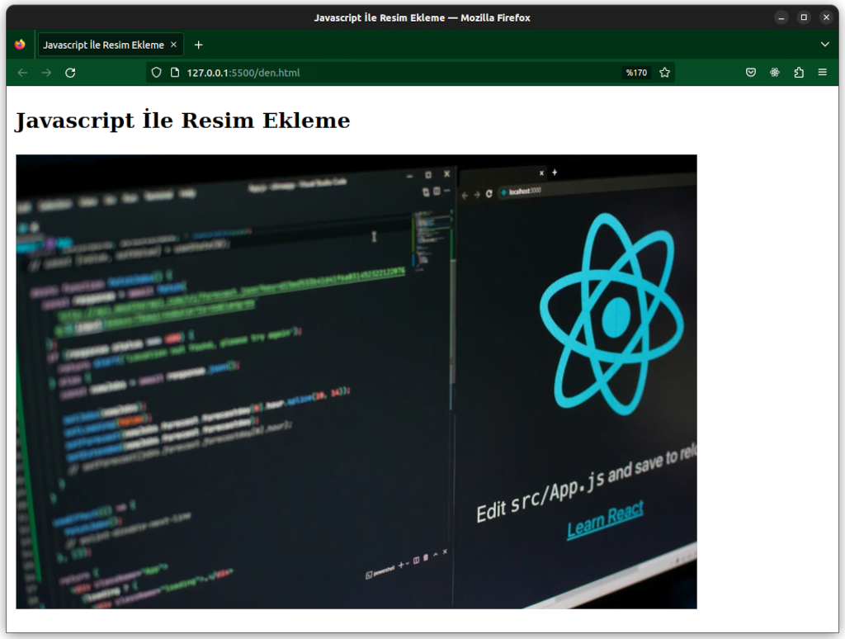Open the Extensions puzzle icon
845x639 pixels.
799,73
